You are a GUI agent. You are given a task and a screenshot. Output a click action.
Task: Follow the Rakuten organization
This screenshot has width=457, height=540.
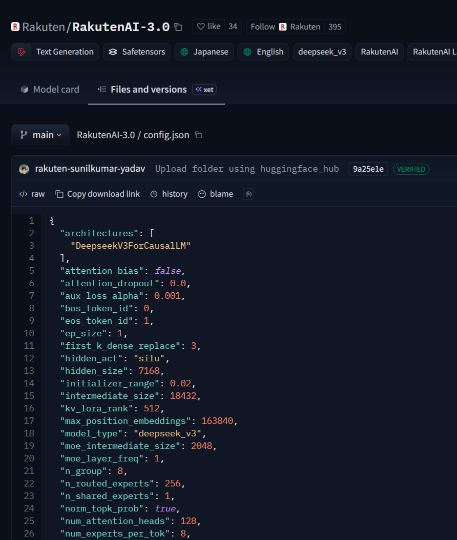(285, 27)
